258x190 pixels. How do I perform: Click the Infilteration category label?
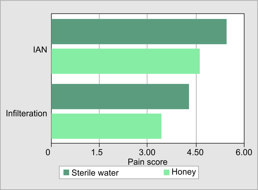26,114
